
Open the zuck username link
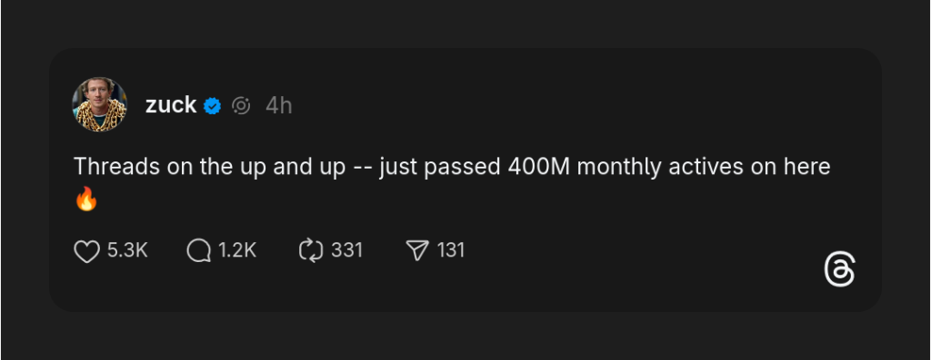tap(171, 105)
